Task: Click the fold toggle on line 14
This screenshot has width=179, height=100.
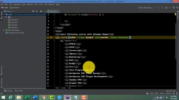Action: point(54,41)
